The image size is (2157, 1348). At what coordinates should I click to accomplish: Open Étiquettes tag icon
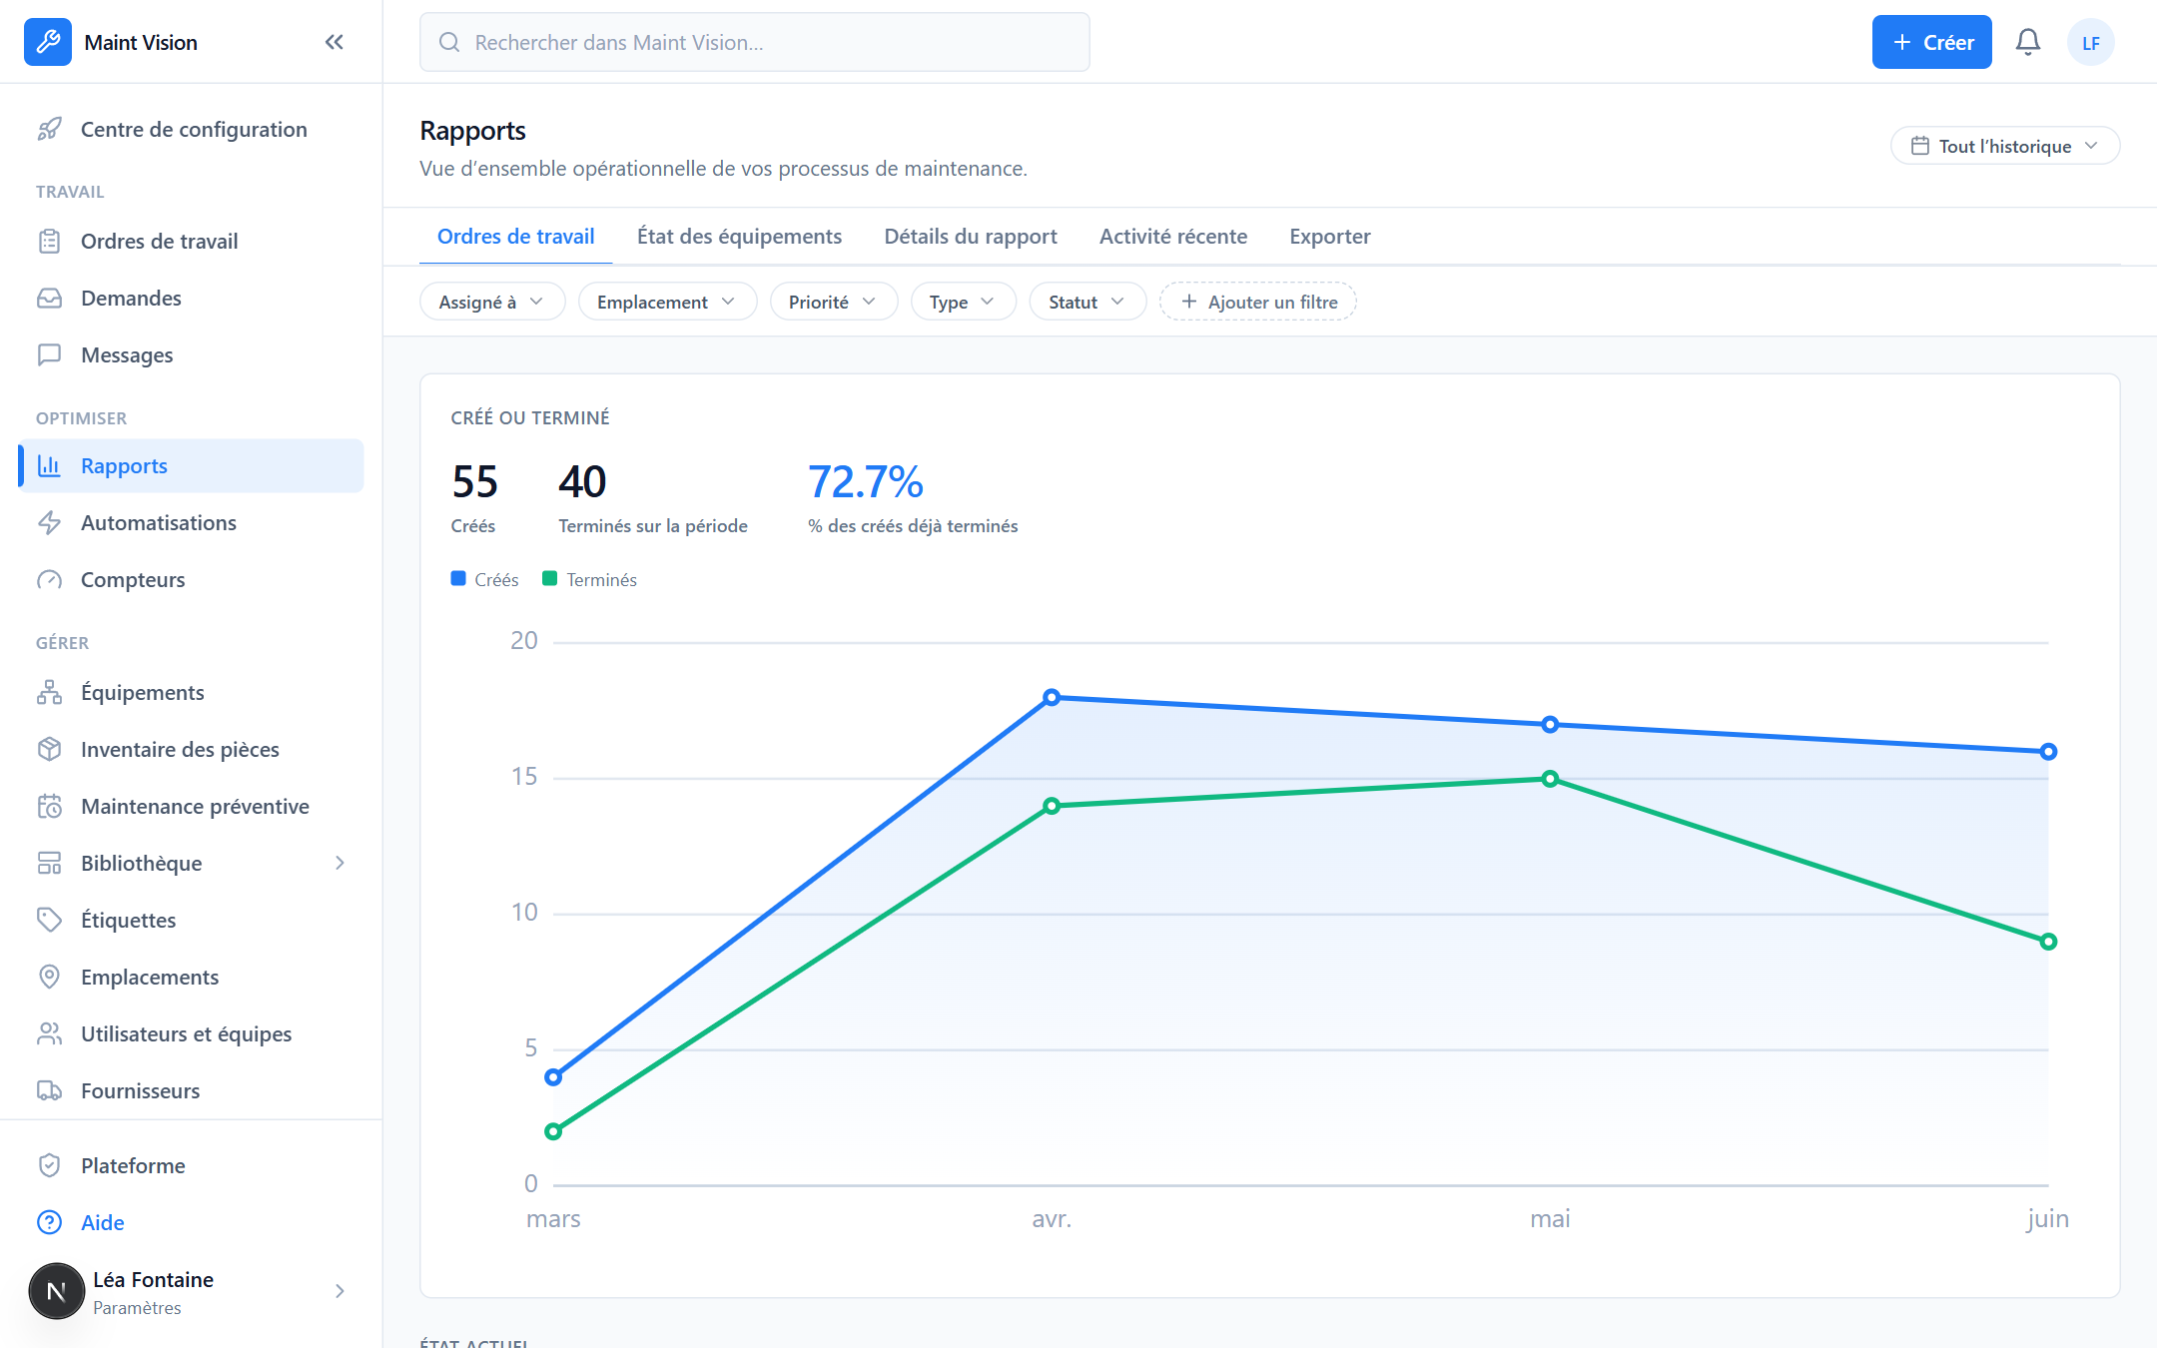(x=49, y=921)
